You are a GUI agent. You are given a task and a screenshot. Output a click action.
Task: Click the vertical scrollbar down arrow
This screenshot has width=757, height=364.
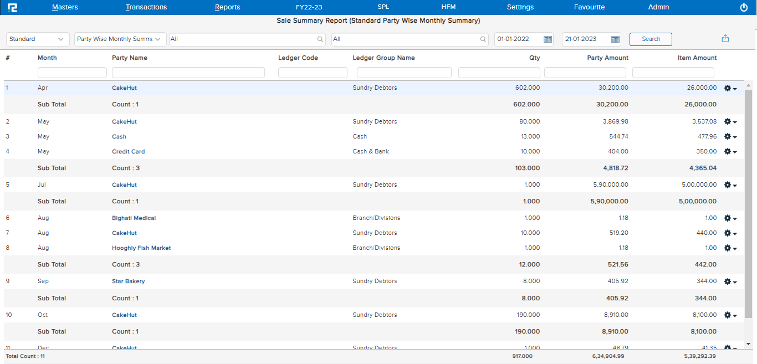pyautogui.click(x=748, y=344)
